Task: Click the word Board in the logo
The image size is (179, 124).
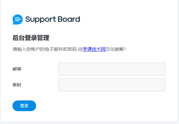Action: point(69,19)
